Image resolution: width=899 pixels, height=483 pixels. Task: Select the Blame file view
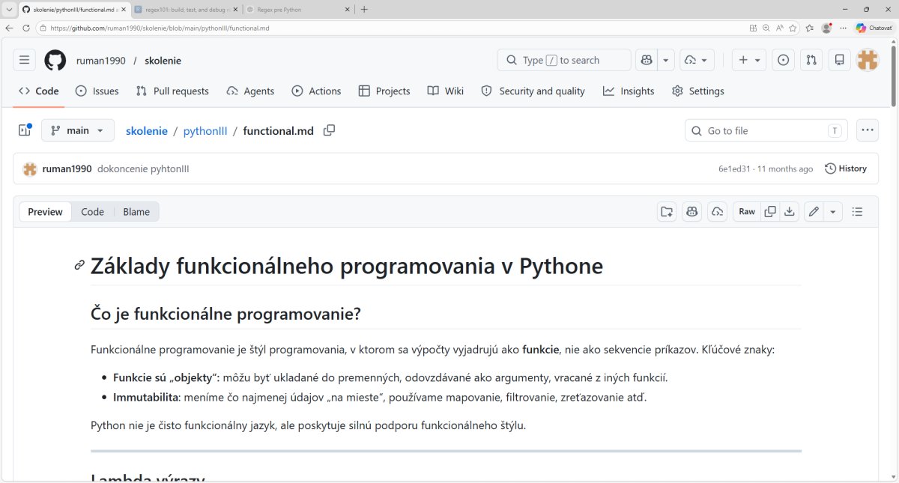coord(136,212)
